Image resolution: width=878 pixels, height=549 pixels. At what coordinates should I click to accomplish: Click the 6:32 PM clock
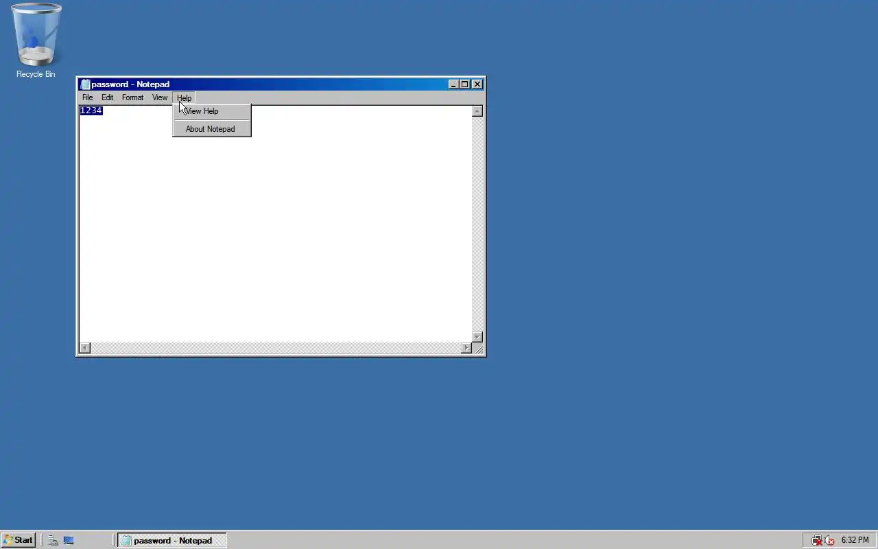(855, 540)
